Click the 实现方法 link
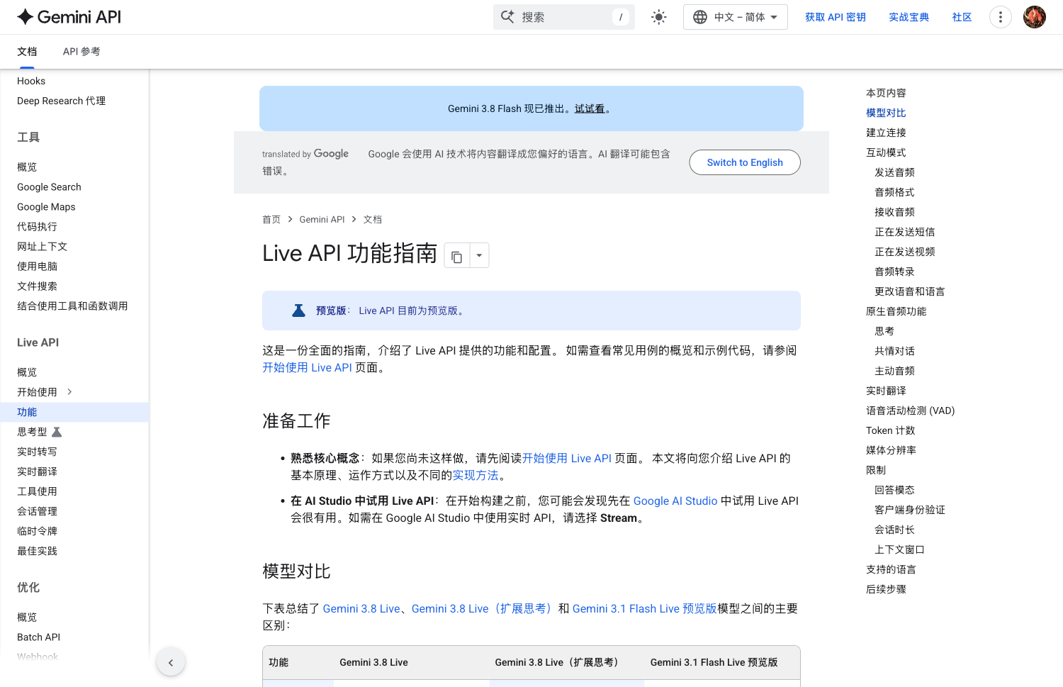The height and width of the screenshot is (687, 1063). (x=476, y=475)
